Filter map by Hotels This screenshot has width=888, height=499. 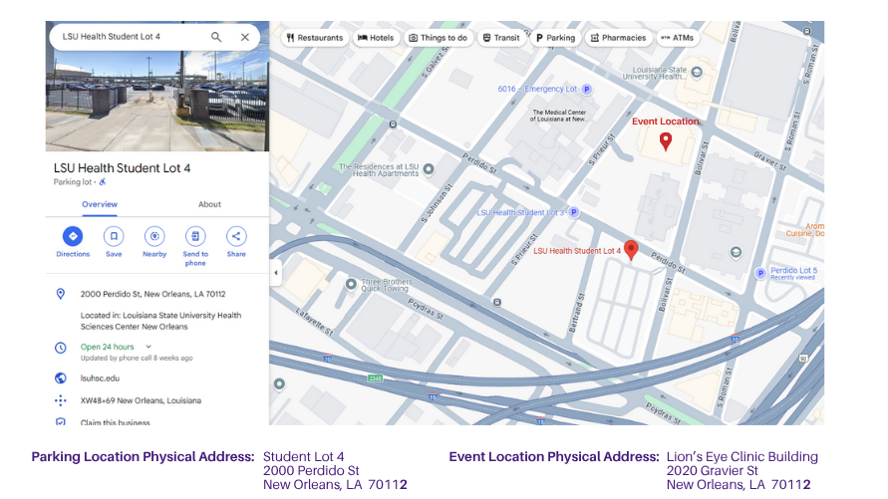click(x=376, y=38)
